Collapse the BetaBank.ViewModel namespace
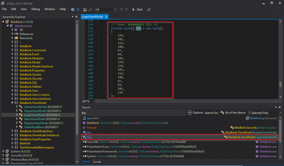 pyautogui.click(x=12, y=103)
